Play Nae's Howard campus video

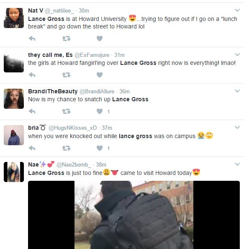click(x=134, y=215)
